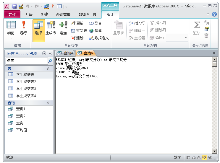Viewport: 220px width, 163px height.
Task: Click the Redo icon in quick access toolbar
Action: click(x=37, y=6)
